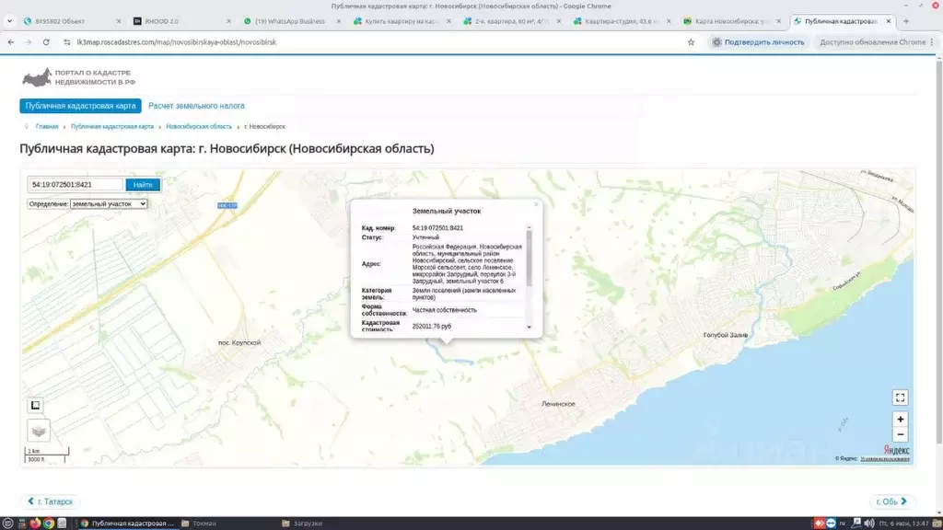Viewport: 943px width, 530px height.
Task: Open Яндекс terms of use link
Action: pyautogui.click(x=885, y=459)
